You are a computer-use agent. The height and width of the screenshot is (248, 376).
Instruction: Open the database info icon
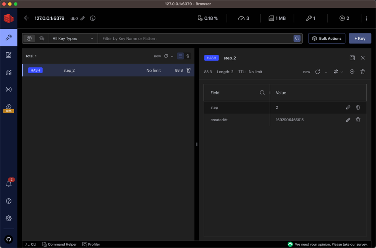click(x=93, y=18)
